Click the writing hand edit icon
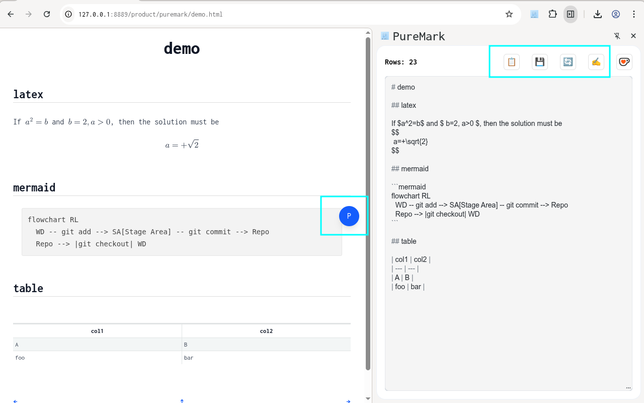644x403 pixels. (x=596, y=62)
